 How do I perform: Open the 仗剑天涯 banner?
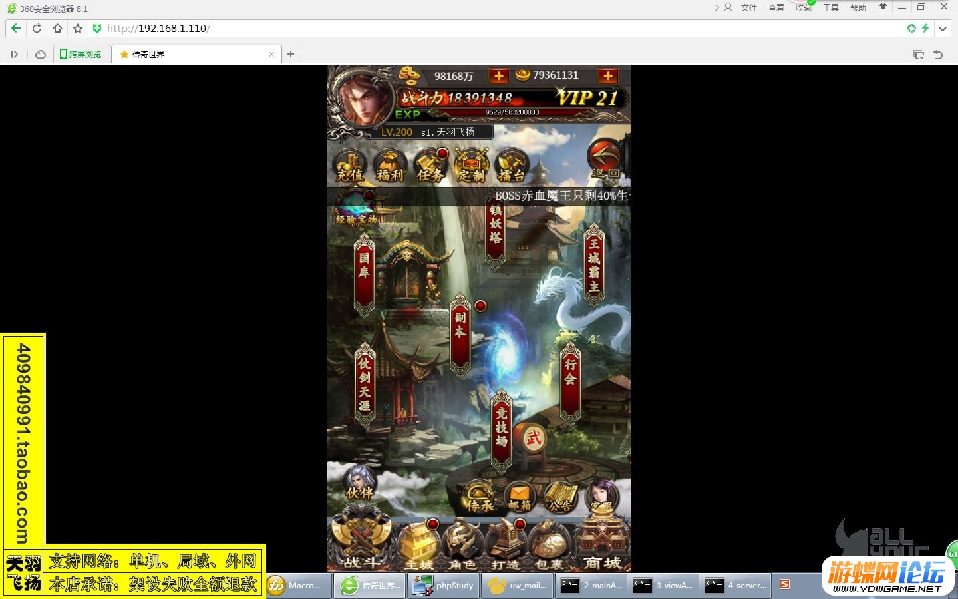click(x=365, y=384)
